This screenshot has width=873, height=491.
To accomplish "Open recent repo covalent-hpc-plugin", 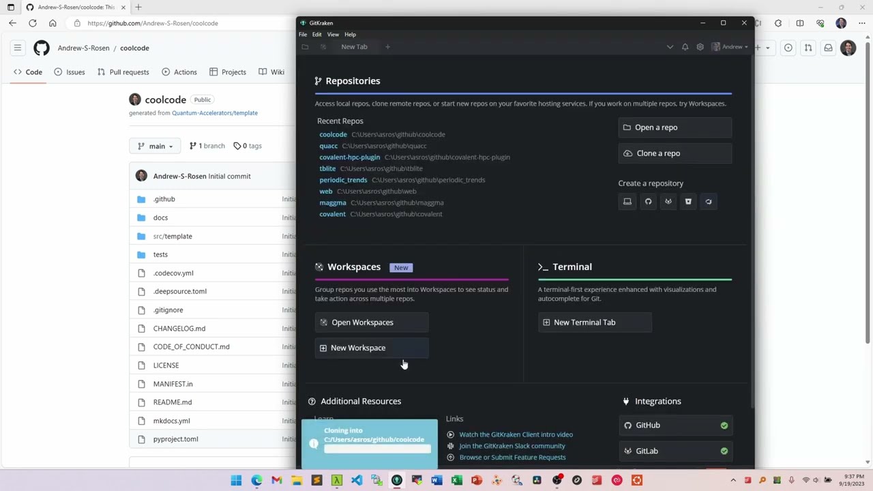I will point(349,157).
